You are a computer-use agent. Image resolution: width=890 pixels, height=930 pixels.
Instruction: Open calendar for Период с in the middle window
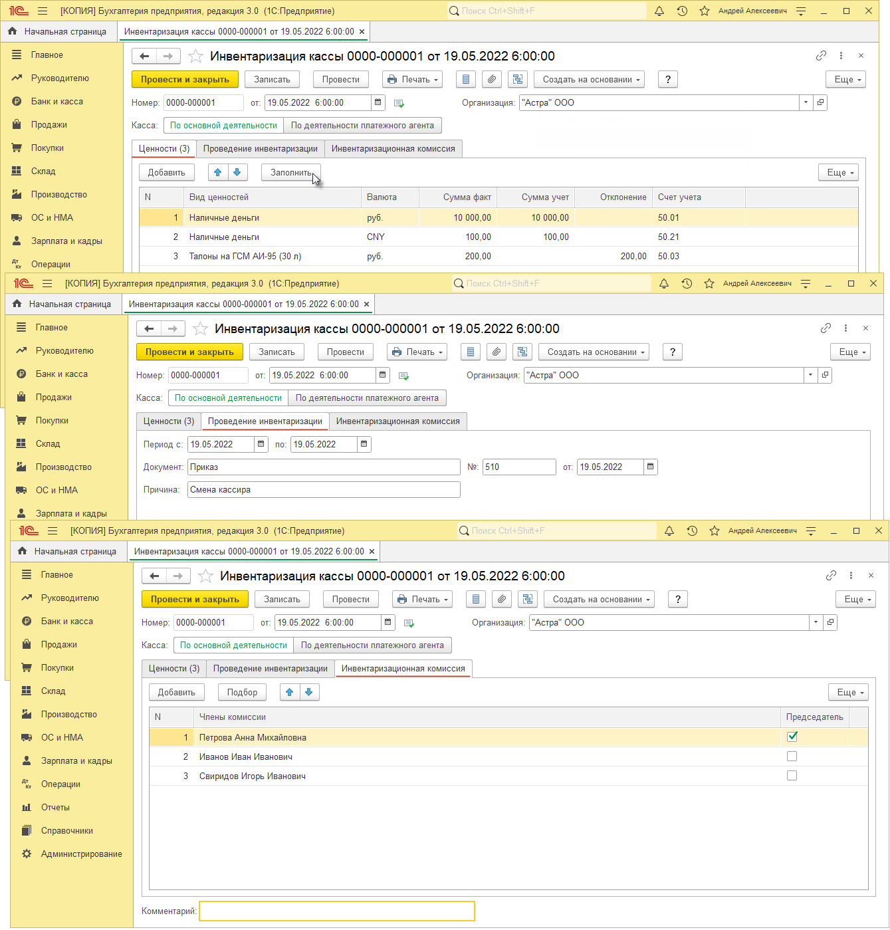pos(261,444)
